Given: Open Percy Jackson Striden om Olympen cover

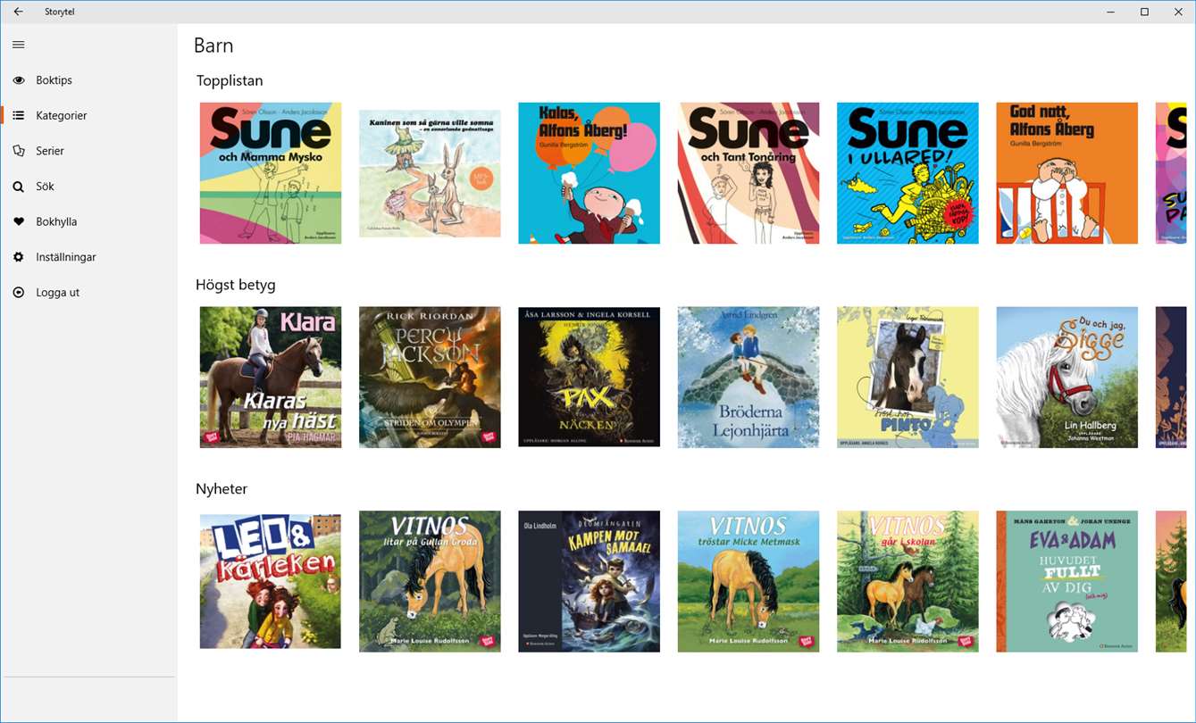Looking at the screenshot, I should click(x=430, y=378).
